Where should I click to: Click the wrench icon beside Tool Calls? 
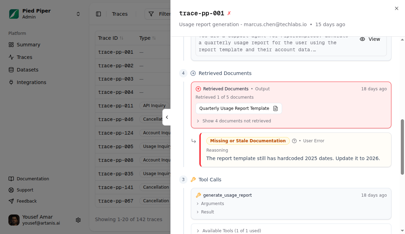(x=193, y=180)
